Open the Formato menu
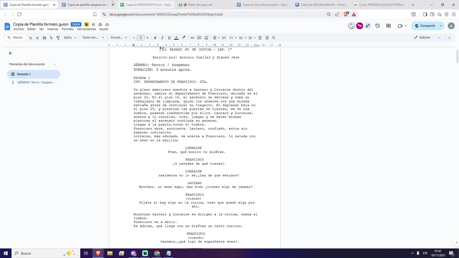This screenshot has width=459, height=258. [67, 29]
